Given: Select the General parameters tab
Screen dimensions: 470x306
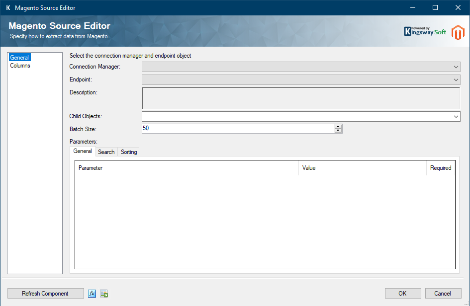Looking at the screenshot, I should [x=83, y=151].
